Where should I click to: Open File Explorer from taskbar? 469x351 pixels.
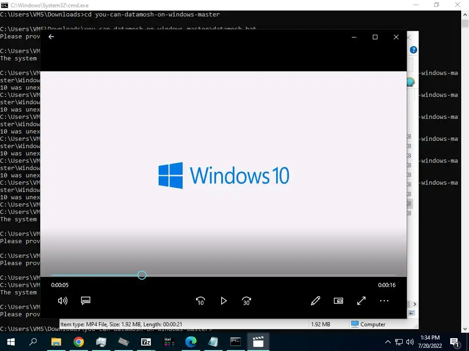(x=56, y=342)
